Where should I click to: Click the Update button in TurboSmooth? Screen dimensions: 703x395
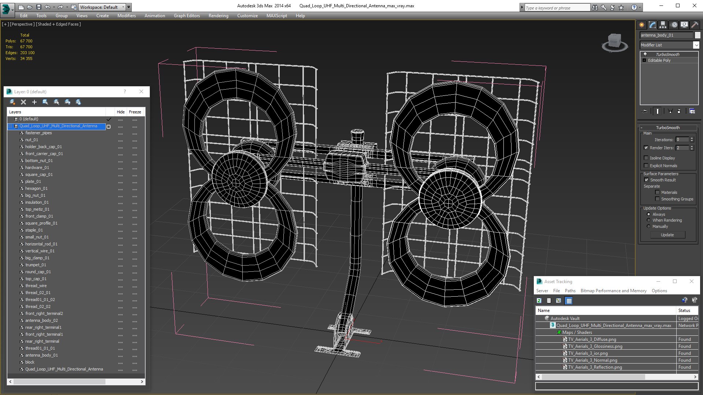click(667, 235)
